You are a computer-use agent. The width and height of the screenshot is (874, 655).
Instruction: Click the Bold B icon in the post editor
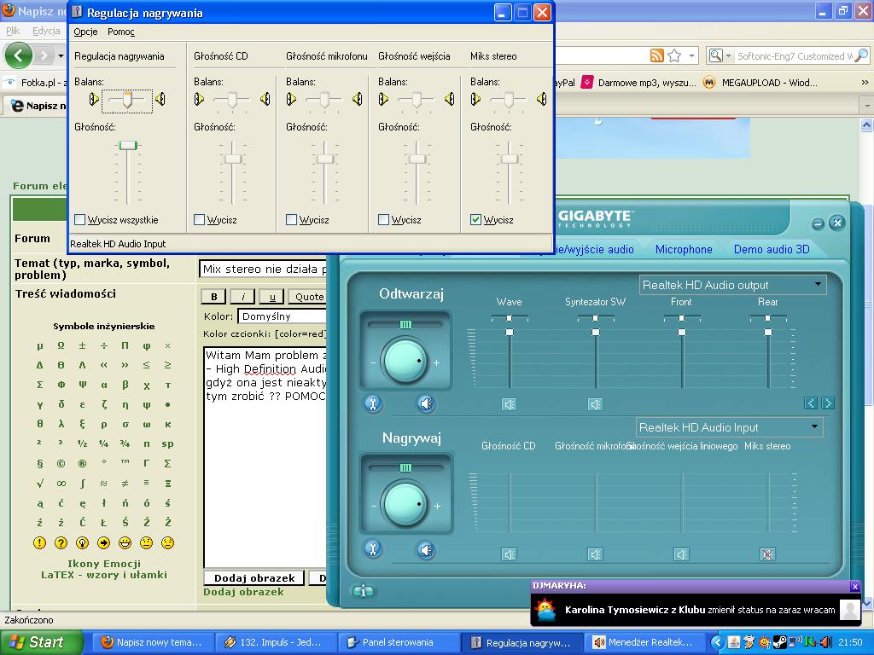pyautogui.click(x=213, y=296)
